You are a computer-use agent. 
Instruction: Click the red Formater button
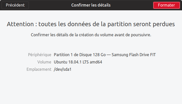coord(166,5)
